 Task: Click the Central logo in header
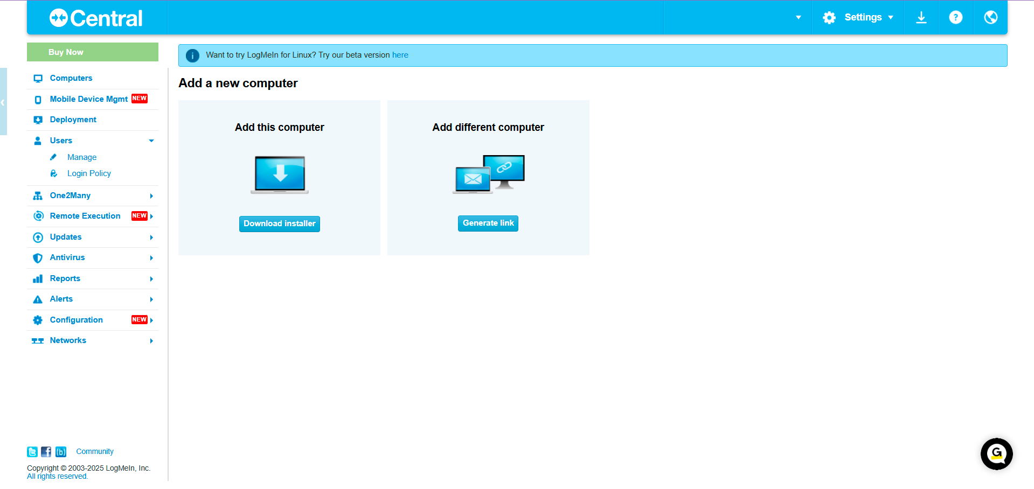click(x=96, y=18)
